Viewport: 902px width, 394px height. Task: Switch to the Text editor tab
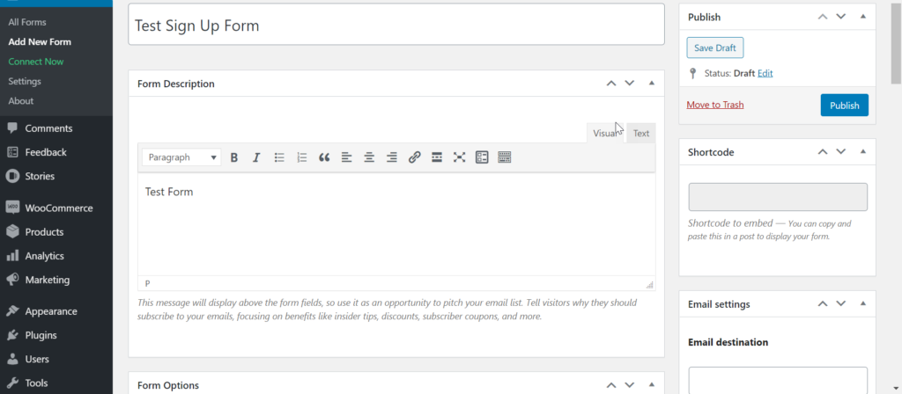641,134
